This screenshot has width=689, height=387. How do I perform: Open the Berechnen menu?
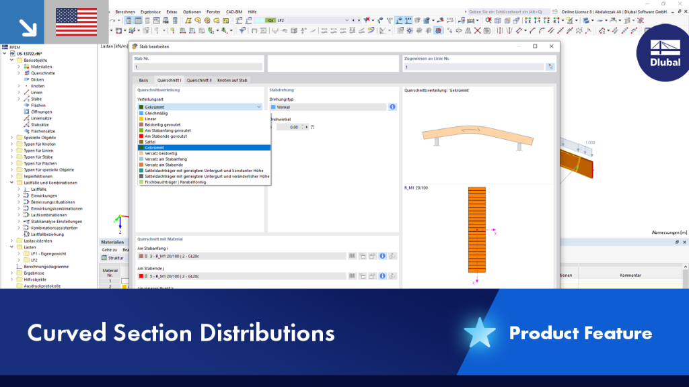tap(124, 12)
